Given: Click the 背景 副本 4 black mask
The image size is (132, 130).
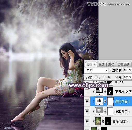Looking at the screenshot, I should (x=108, y=121).
